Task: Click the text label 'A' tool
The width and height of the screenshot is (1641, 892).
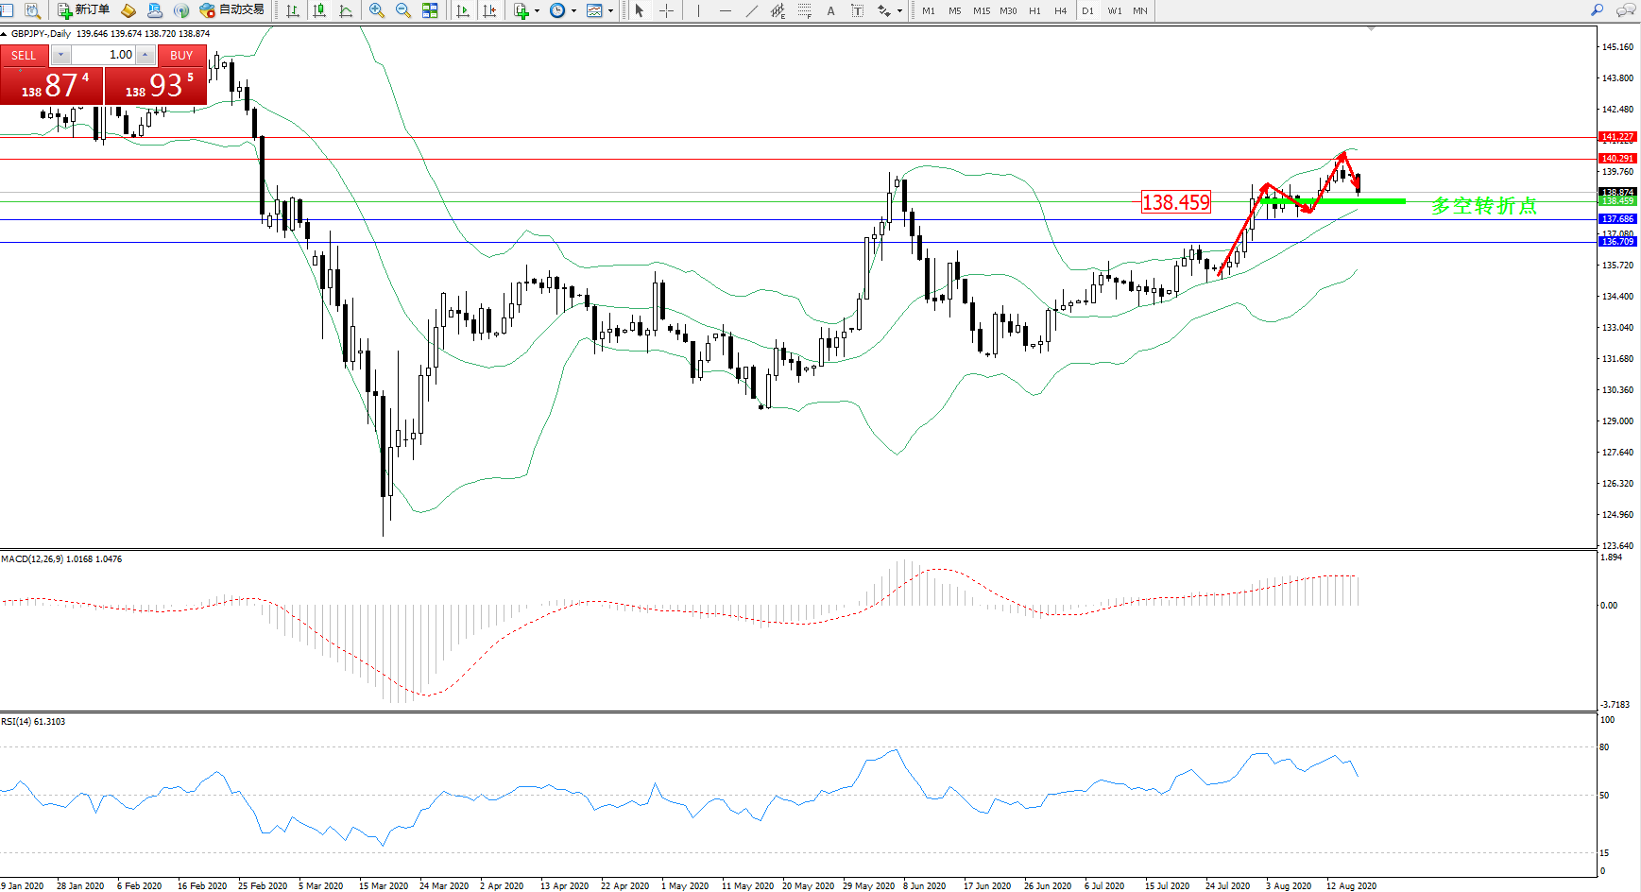Action: tap(831, 10)
